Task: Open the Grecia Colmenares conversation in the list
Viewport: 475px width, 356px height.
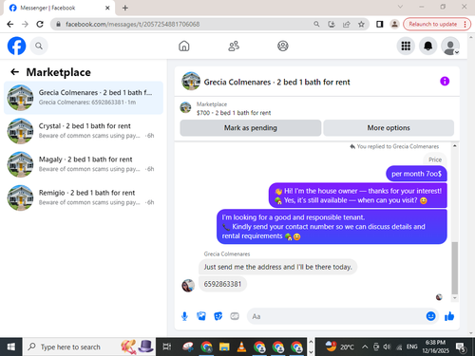Action: coord(84,98)
